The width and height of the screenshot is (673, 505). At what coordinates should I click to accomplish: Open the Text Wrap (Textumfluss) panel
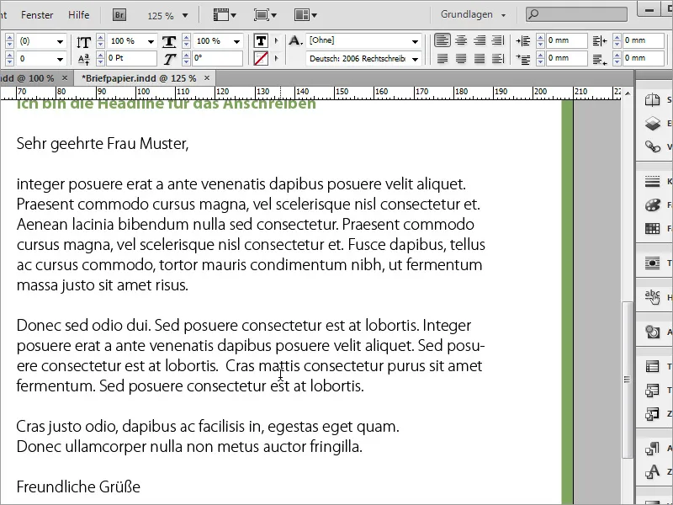653,263
